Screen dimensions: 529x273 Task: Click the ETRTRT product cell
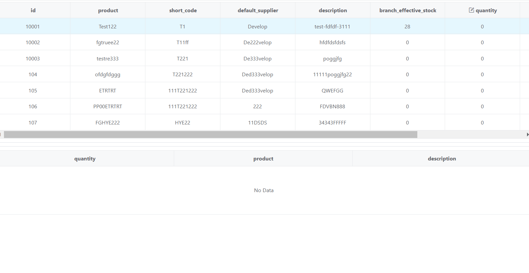(108, 90)
